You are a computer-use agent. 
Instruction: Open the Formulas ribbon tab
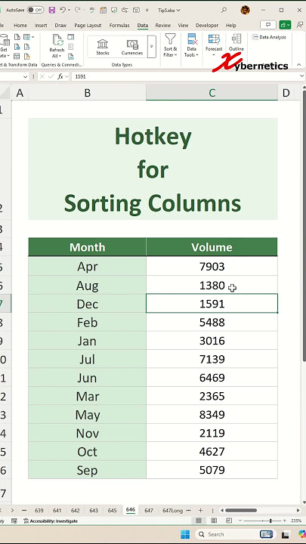pos(119,26)
